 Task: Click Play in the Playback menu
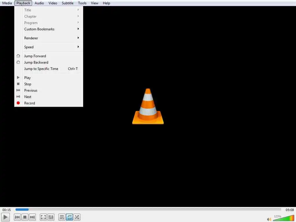click(x=49, y=77)
